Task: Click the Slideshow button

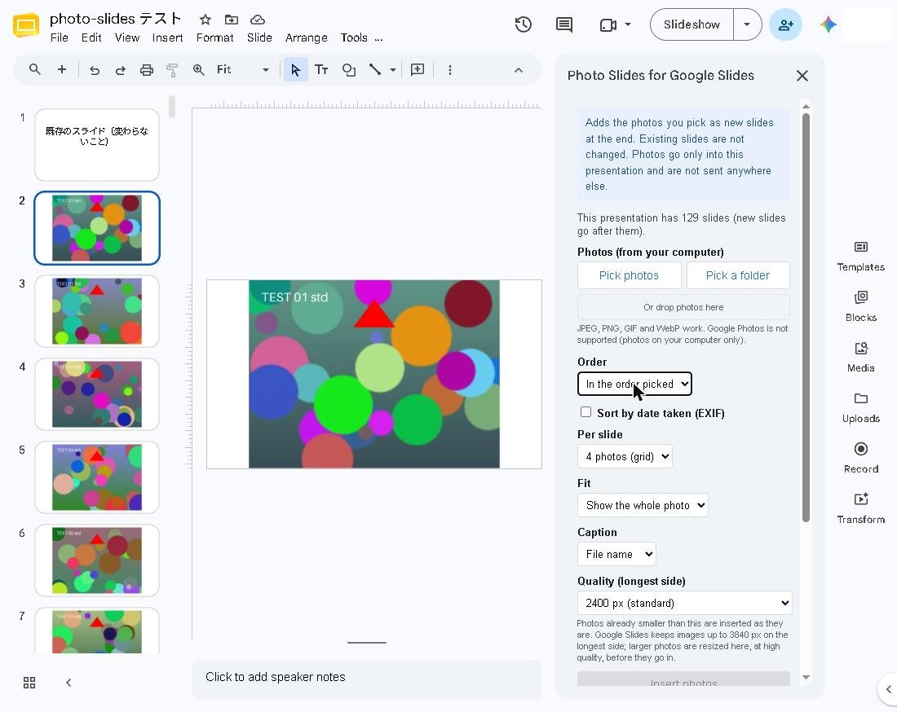Action: (x=692, y=24)
